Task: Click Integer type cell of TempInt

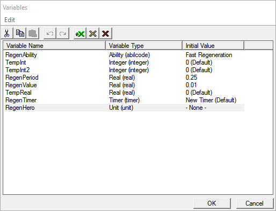Action: tap(129, 62)
